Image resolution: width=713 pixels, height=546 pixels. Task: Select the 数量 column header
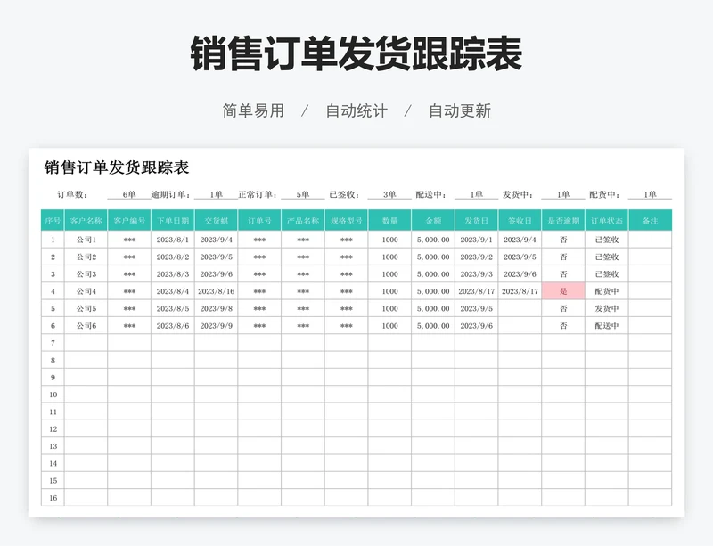click(389, 221)
